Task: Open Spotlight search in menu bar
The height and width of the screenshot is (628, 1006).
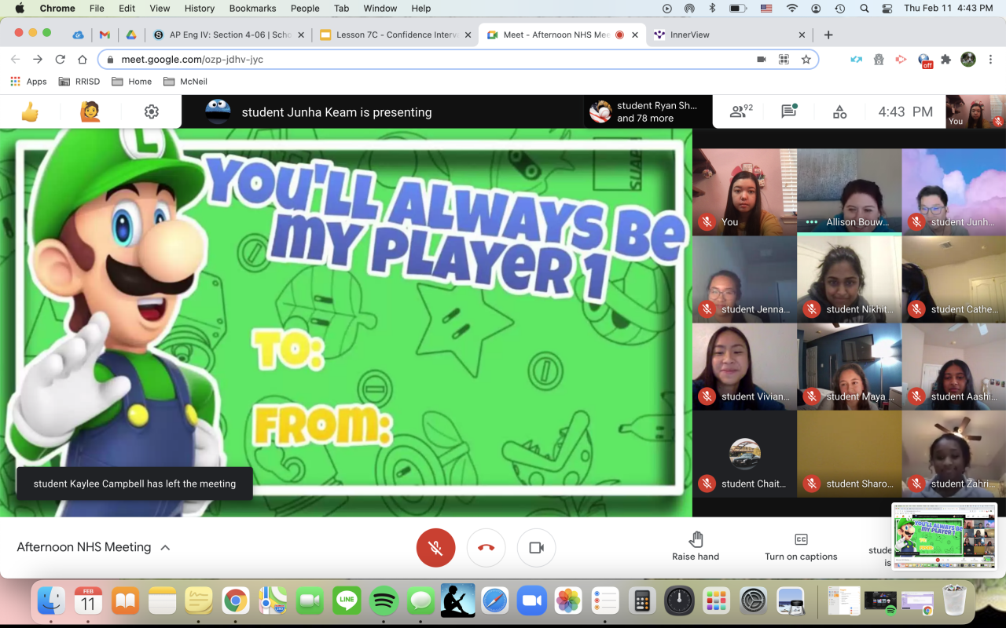Action: point(865,9)
